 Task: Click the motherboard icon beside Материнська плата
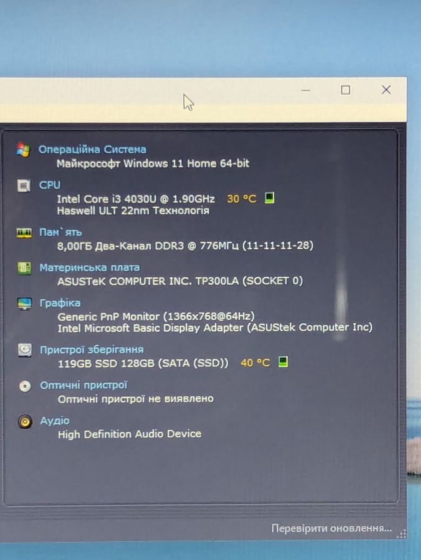[x=24, y=268]
